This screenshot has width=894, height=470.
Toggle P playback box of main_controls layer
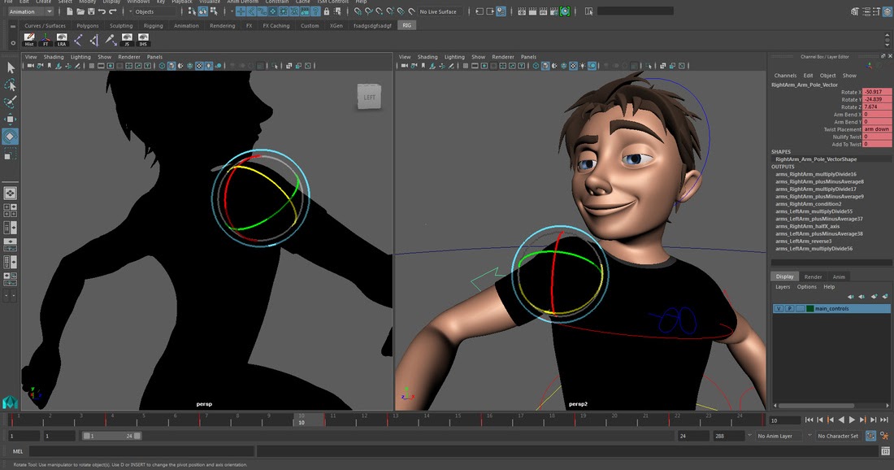(790, 308)
